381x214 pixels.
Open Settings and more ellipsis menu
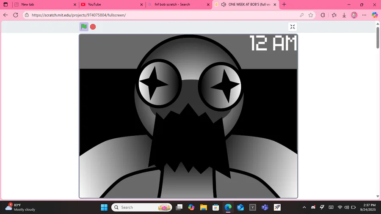[364, 15]
